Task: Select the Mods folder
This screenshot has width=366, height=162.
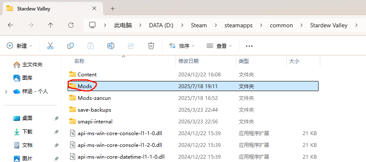Action: pos(193,86)
